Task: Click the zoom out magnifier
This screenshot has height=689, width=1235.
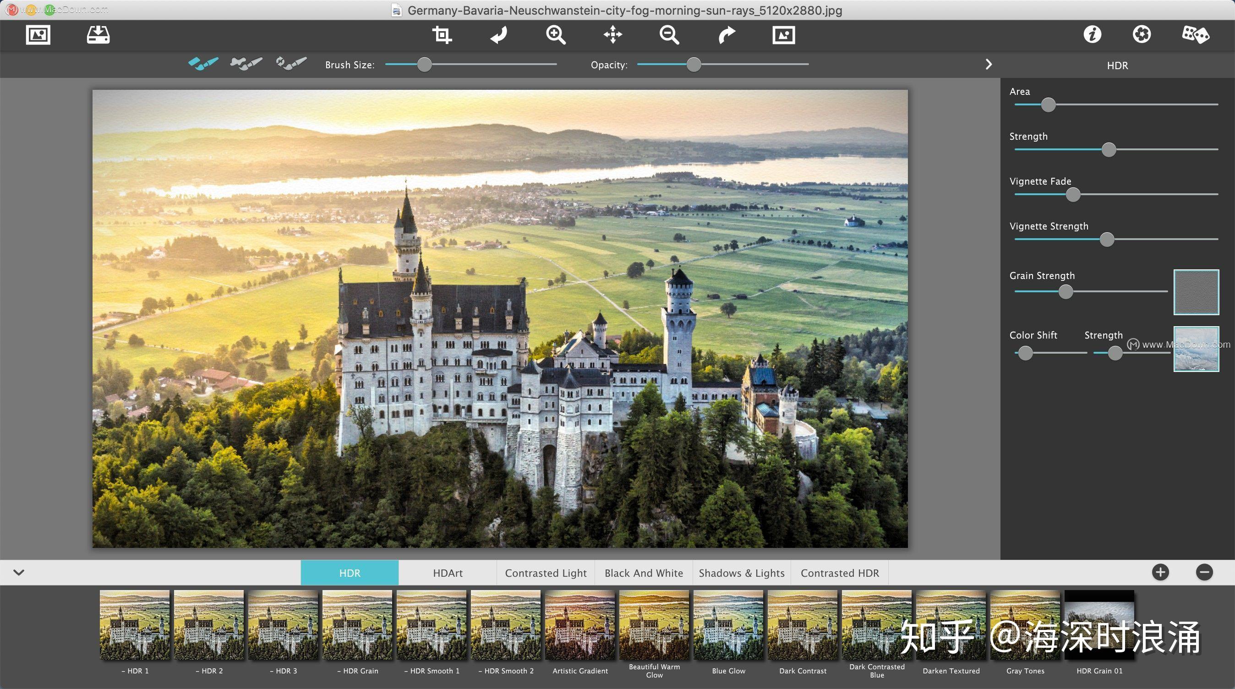Action: 669,35
